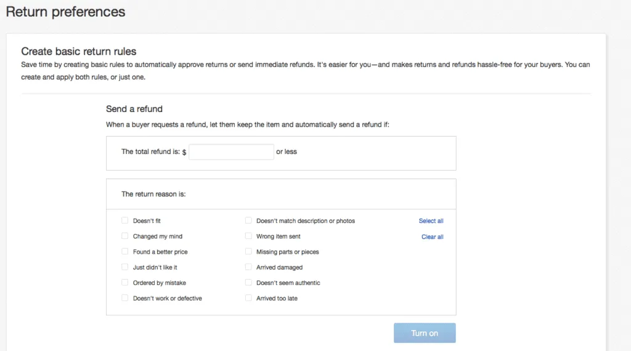This screenshot has height=351, width=631.
Task: Click the "Send a refund" section heading
Action: point(134,109)
